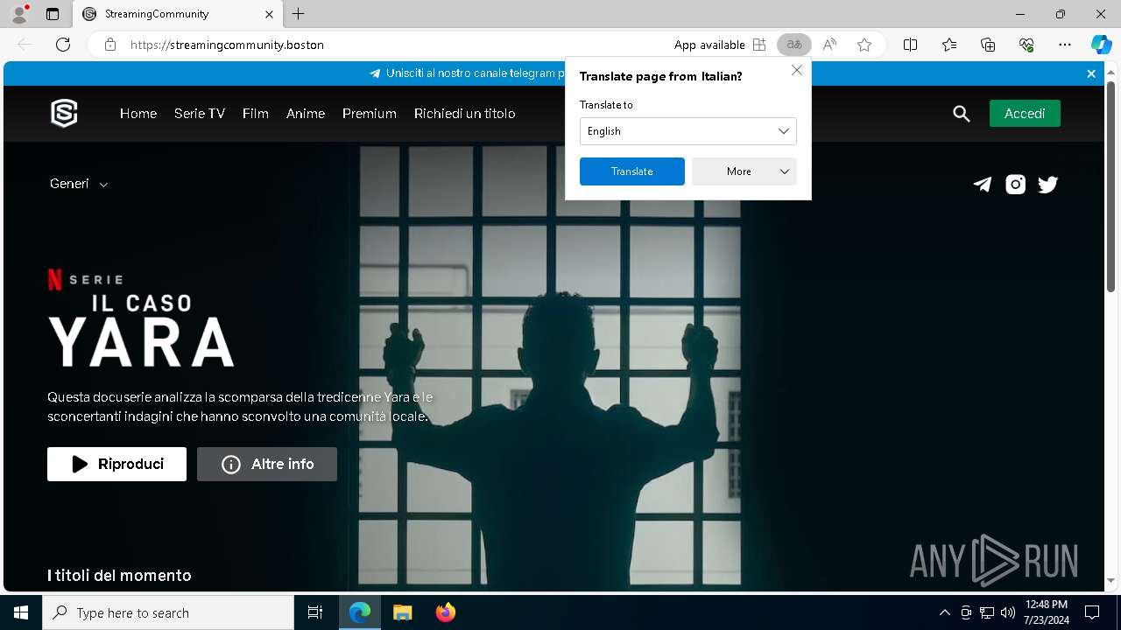
Task: Click the taskbar search box
Action: pyautogui.click(x=168, y=612)
